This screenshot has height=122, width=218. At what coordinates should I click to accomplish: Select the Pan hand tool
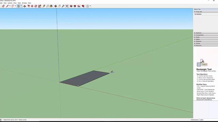pos(59,6)
